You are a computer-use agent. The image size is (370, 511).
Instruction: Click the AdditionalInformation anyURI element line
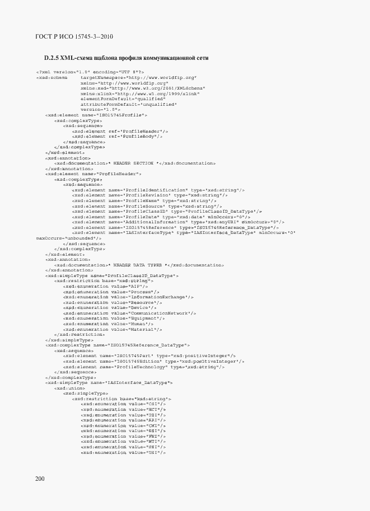click(x=179, y=222)
